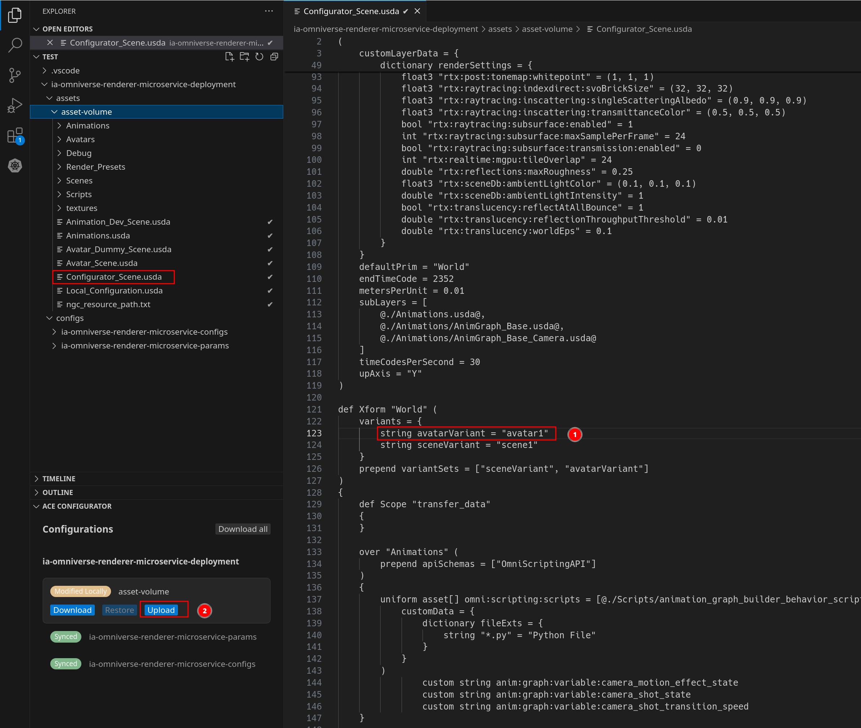Open the Search view icon
Viewport: 861px width, 728px height.
pos(15,45)
